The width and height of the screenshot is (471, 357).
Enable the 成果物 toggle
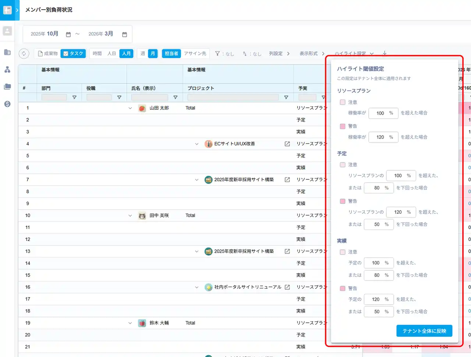tap(48, 54)
